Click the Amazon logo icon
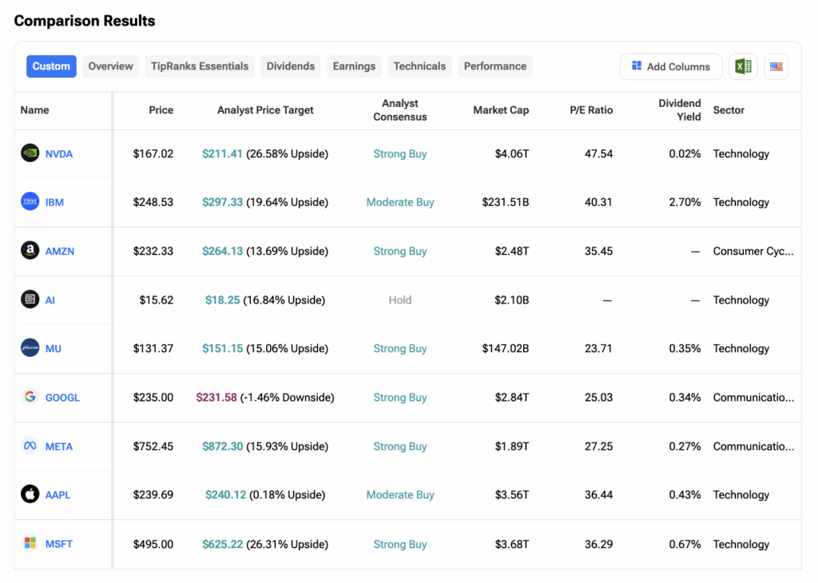Viewport: 818px width, 583px height. [x=30, y=251]
